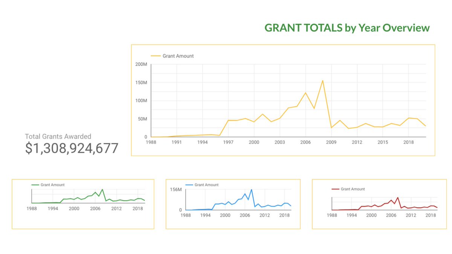Click the GRANT TOTALS by Year Overview heading

(347, 27)
